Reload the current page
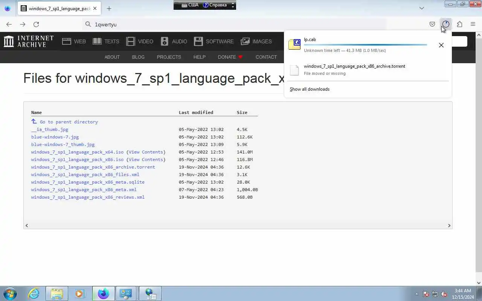The height and width of the screenshot is (301, 482). click(x=36, y=24)
